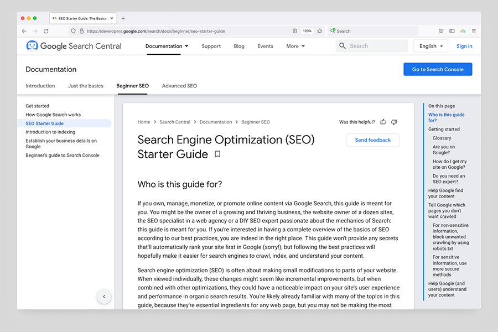Open the browser hamburger menu

[x=474, y=31]
